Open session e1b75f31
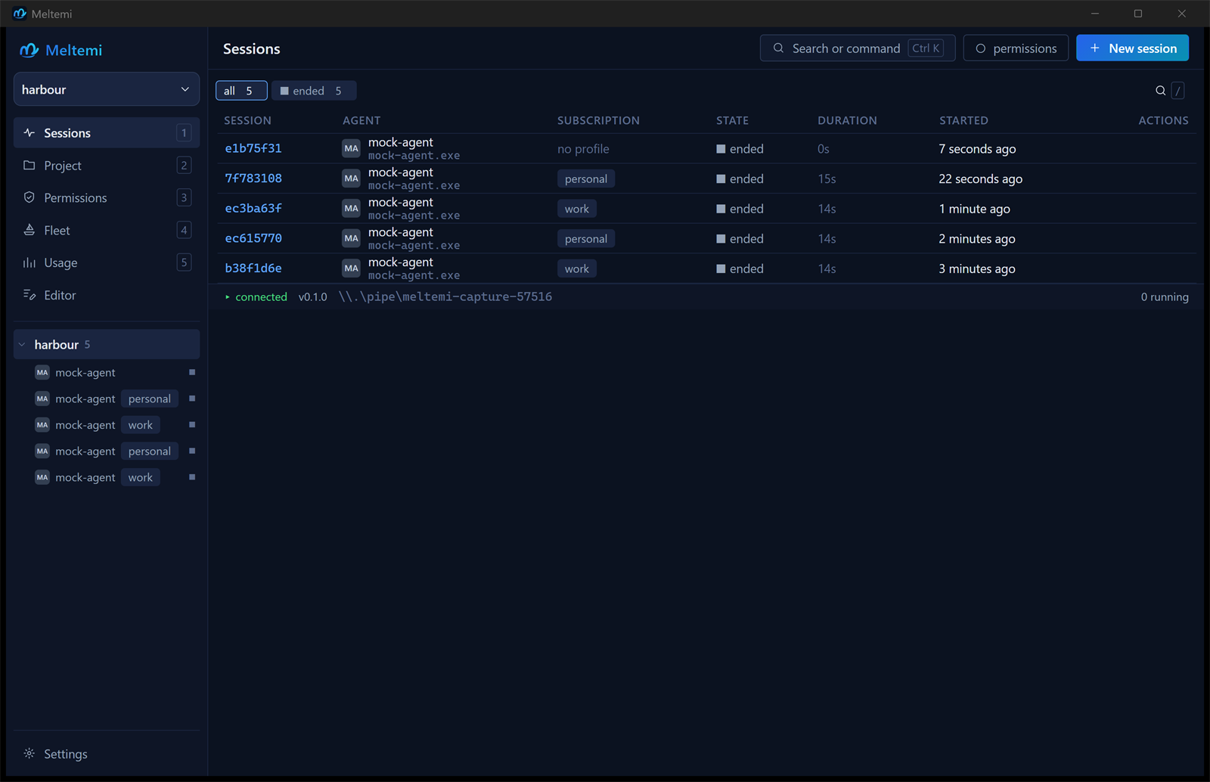Screen dimensions: 1210x782 253,149
